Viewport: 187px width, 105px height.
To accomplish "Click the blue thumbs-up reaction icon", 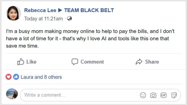I will pos(16,77).
